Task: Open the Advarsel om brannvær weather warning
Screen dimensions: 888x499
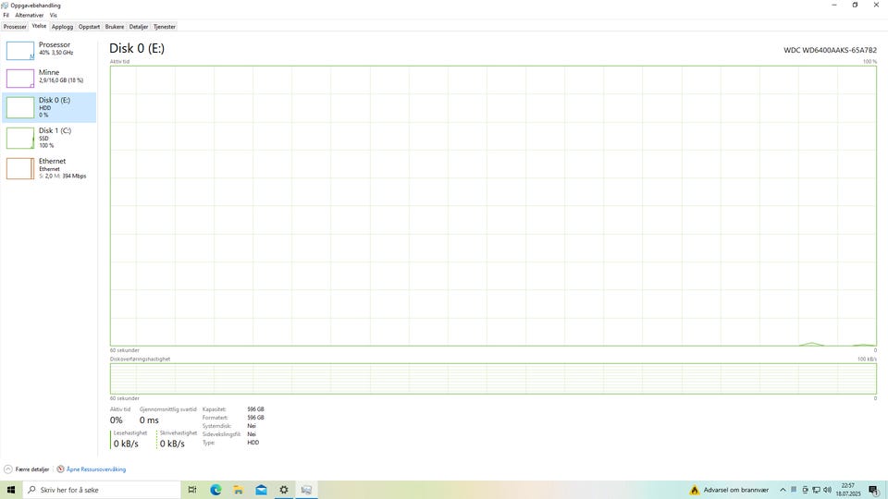Action: [x=730, y=490]
